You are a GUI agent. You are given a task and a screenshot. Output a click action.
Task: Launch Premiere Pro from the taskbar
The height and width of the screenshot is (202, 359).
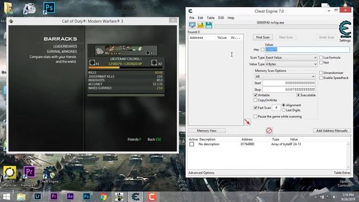(54, 196)
